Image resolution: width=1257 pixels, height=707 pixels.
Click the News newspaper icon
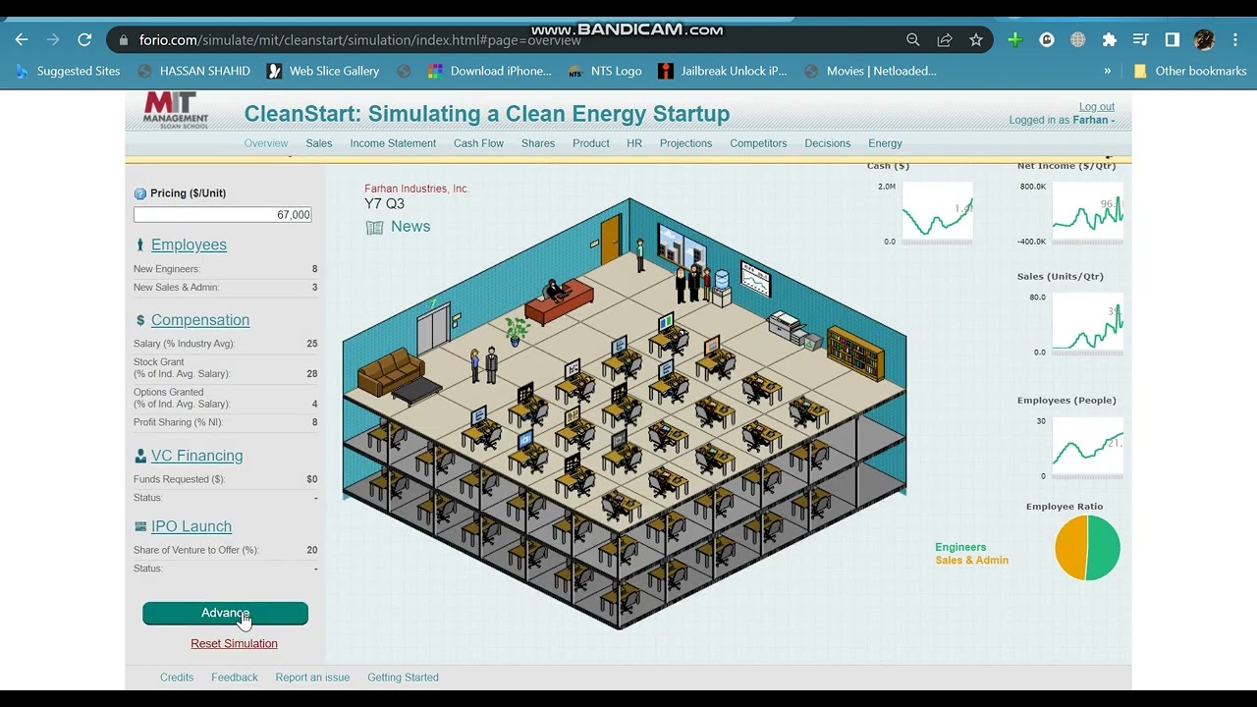pyautogui.click(x=374, y=228)
